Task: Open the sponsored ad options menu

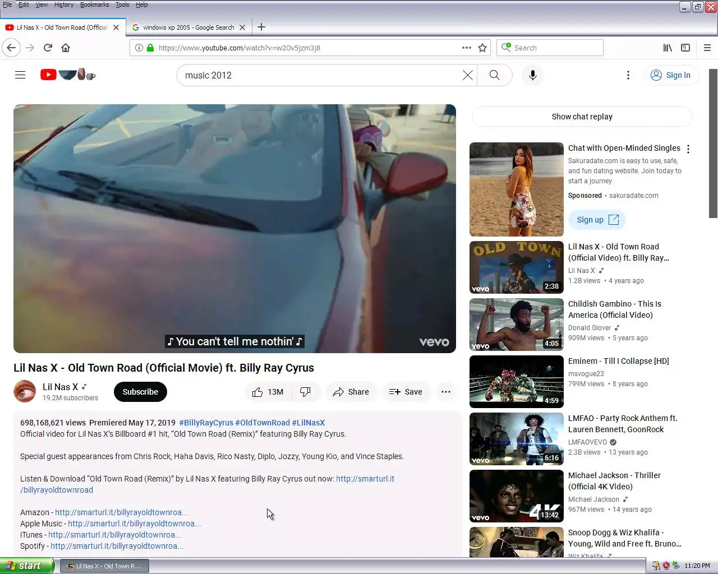Action: 688,149
